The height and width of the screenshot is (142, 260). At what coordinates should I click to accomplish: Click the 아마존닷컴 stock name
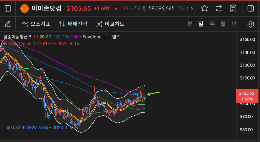coord(46,8)
